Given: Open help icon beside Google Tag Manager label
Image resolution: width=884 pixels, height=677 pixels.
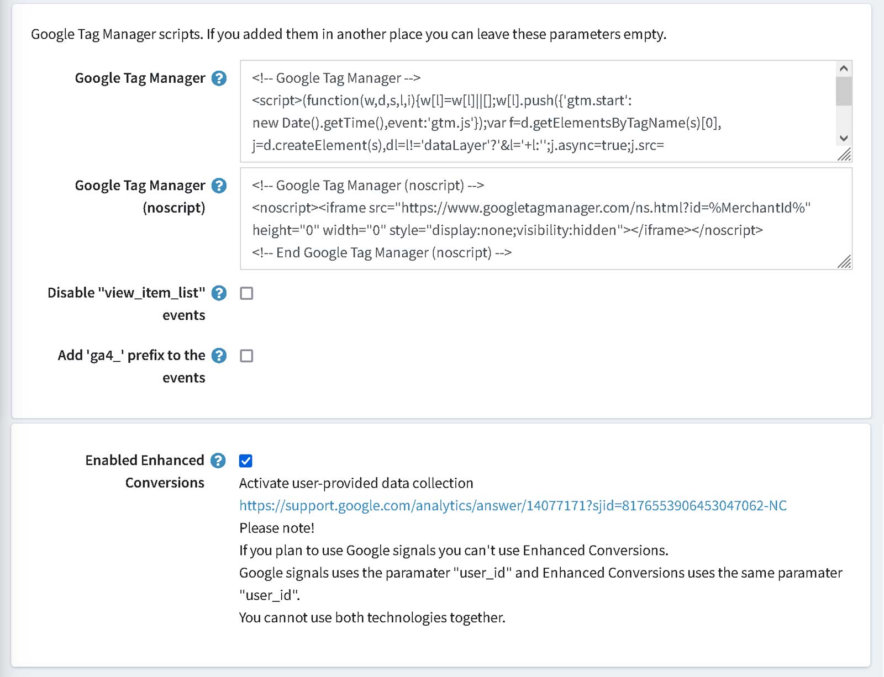Looking at the screenshot, I should 219,78.
